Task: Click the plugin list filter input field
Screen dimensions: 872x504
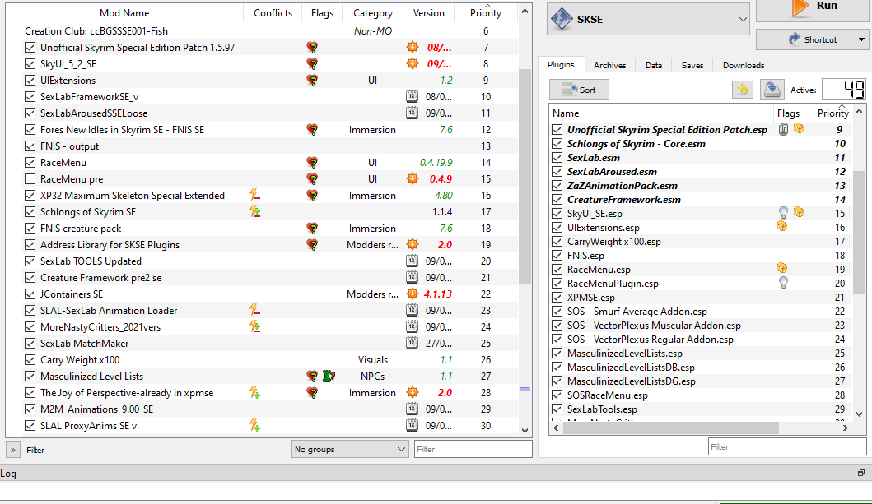Action: pyautogui.click(x=786, y=446)
